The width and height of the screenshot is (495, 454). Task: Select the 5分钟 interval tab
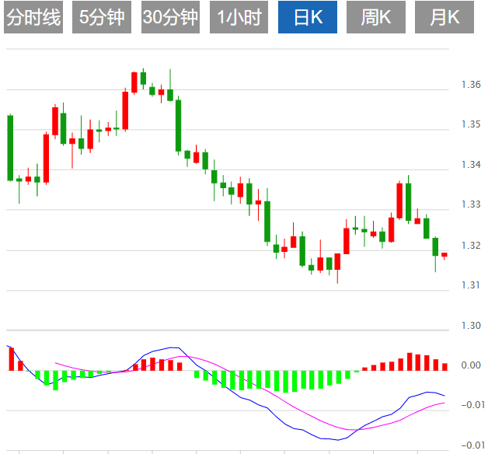tap(102, 17)
